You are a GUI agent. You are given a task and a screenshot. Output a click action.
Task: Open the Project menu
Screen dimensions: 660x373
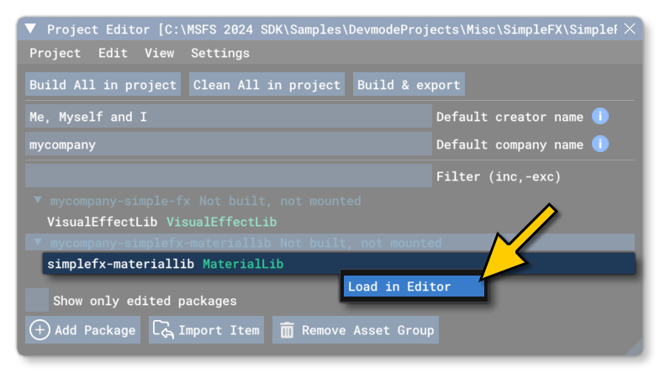(55, 53)
